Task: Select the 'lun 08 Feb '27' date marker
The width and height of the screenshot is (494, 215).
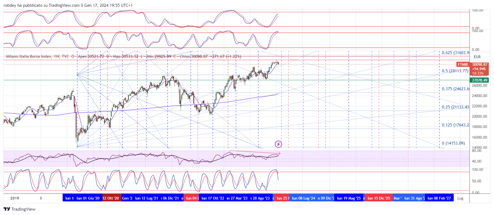Action: 439,198
